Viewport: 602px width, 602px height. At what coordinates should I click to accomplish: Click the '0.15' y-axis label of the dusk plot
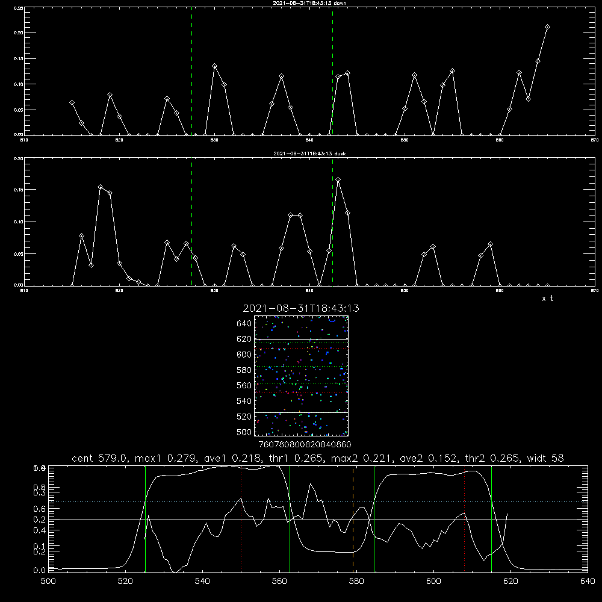[x=19, y=190]
